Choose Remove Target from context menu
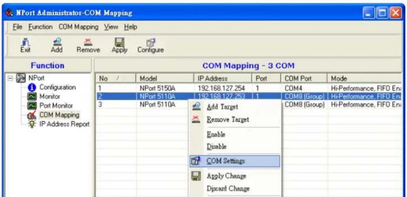Viewport: 407px width, 197px height. tap(228, 119)
